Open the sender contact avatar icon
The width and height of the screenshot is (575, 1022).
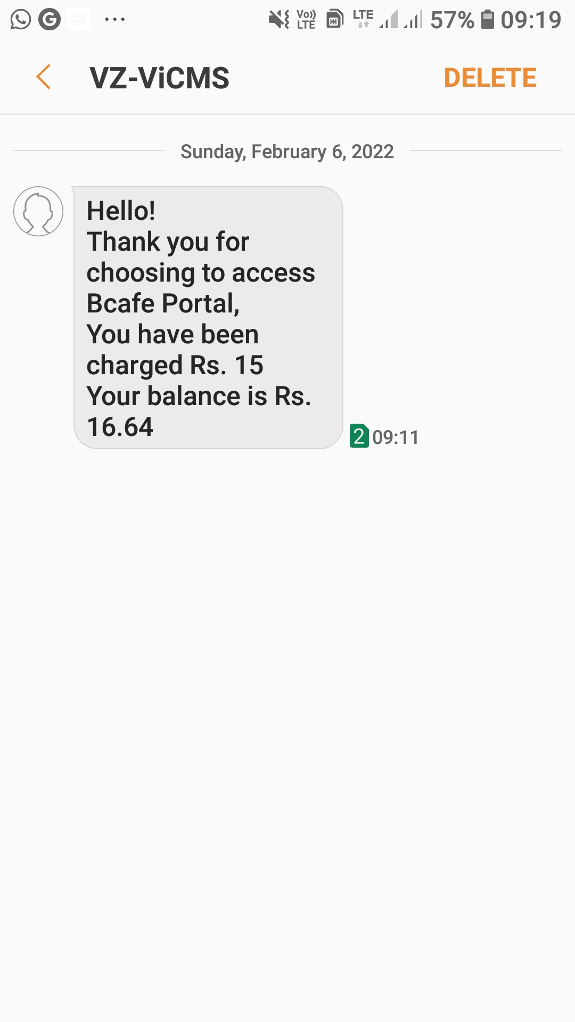38,211
